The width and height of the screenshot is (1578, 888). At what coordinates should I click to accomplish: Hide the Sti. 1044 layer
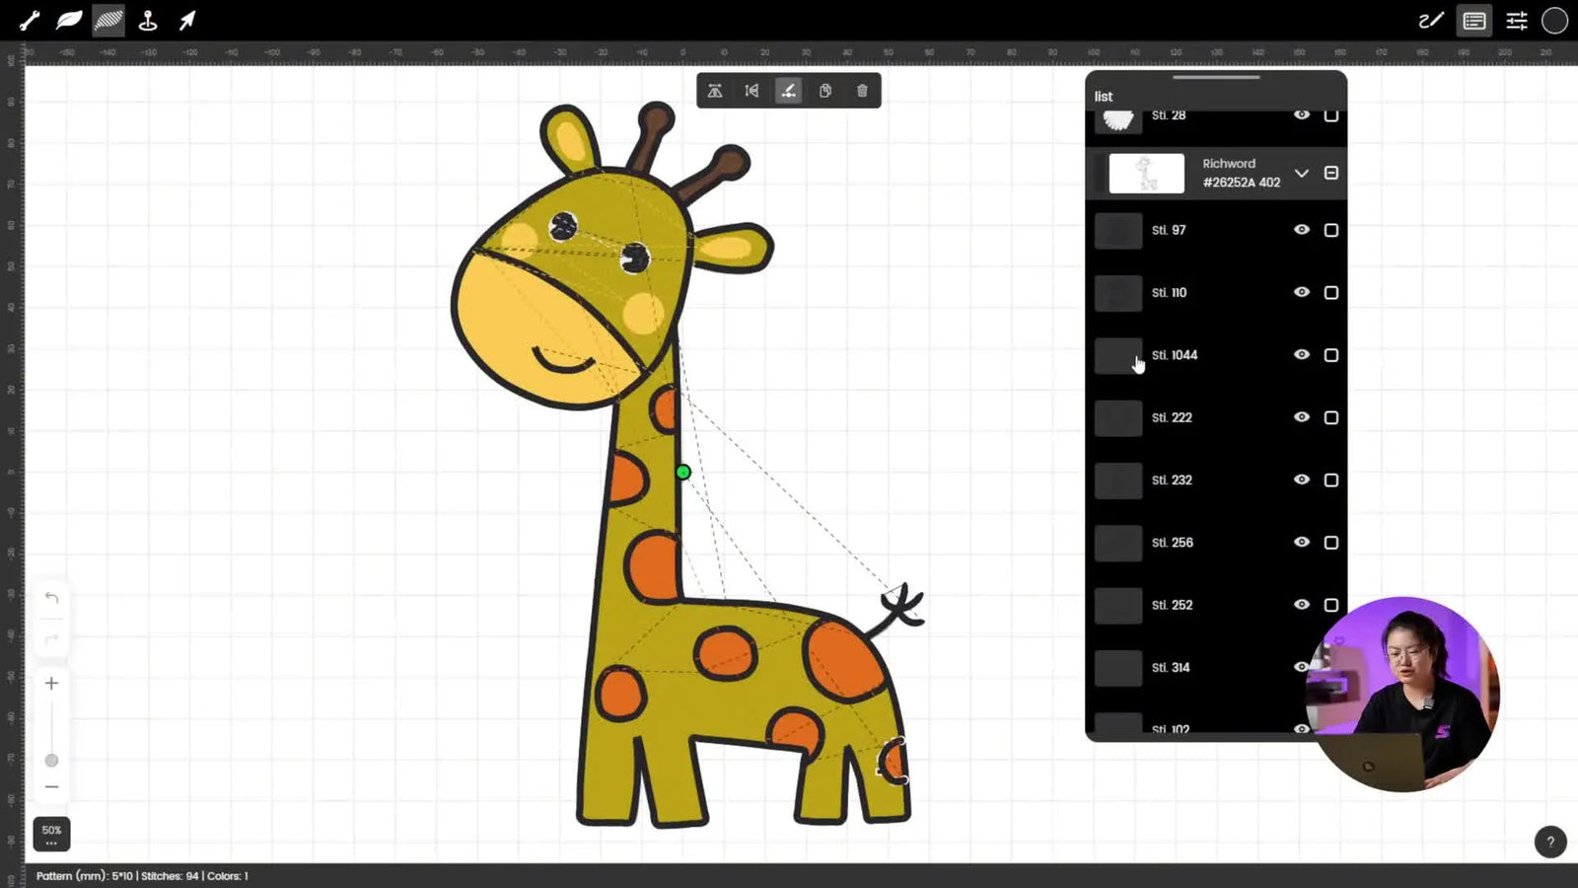coord(1302,354)
